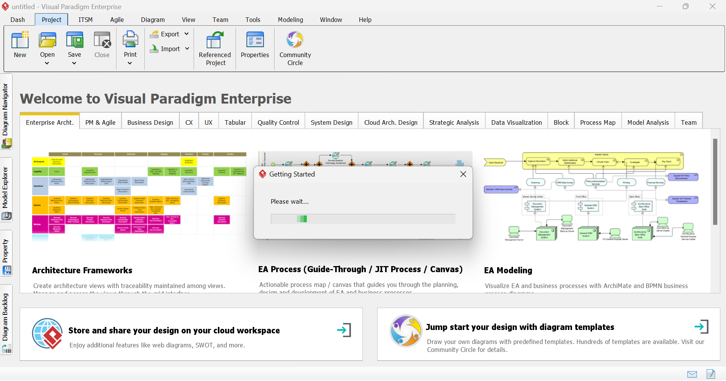Expand the Open button dropdown arrow
Image resolution: width=726 pixels, height=381 pixels.
[x=47, y=63]
